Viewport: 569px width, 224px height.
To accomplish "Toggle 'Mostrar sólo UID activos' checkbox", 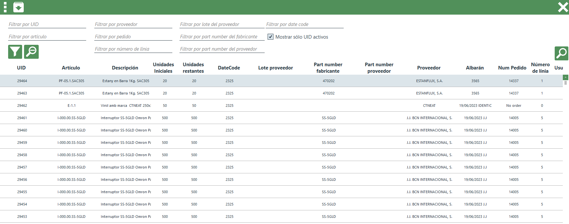I will coord(271,37).
